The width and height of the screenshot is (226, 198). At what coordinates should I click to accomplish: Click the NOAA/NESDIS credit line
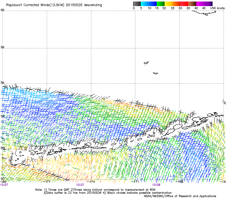tap(180, 196)
